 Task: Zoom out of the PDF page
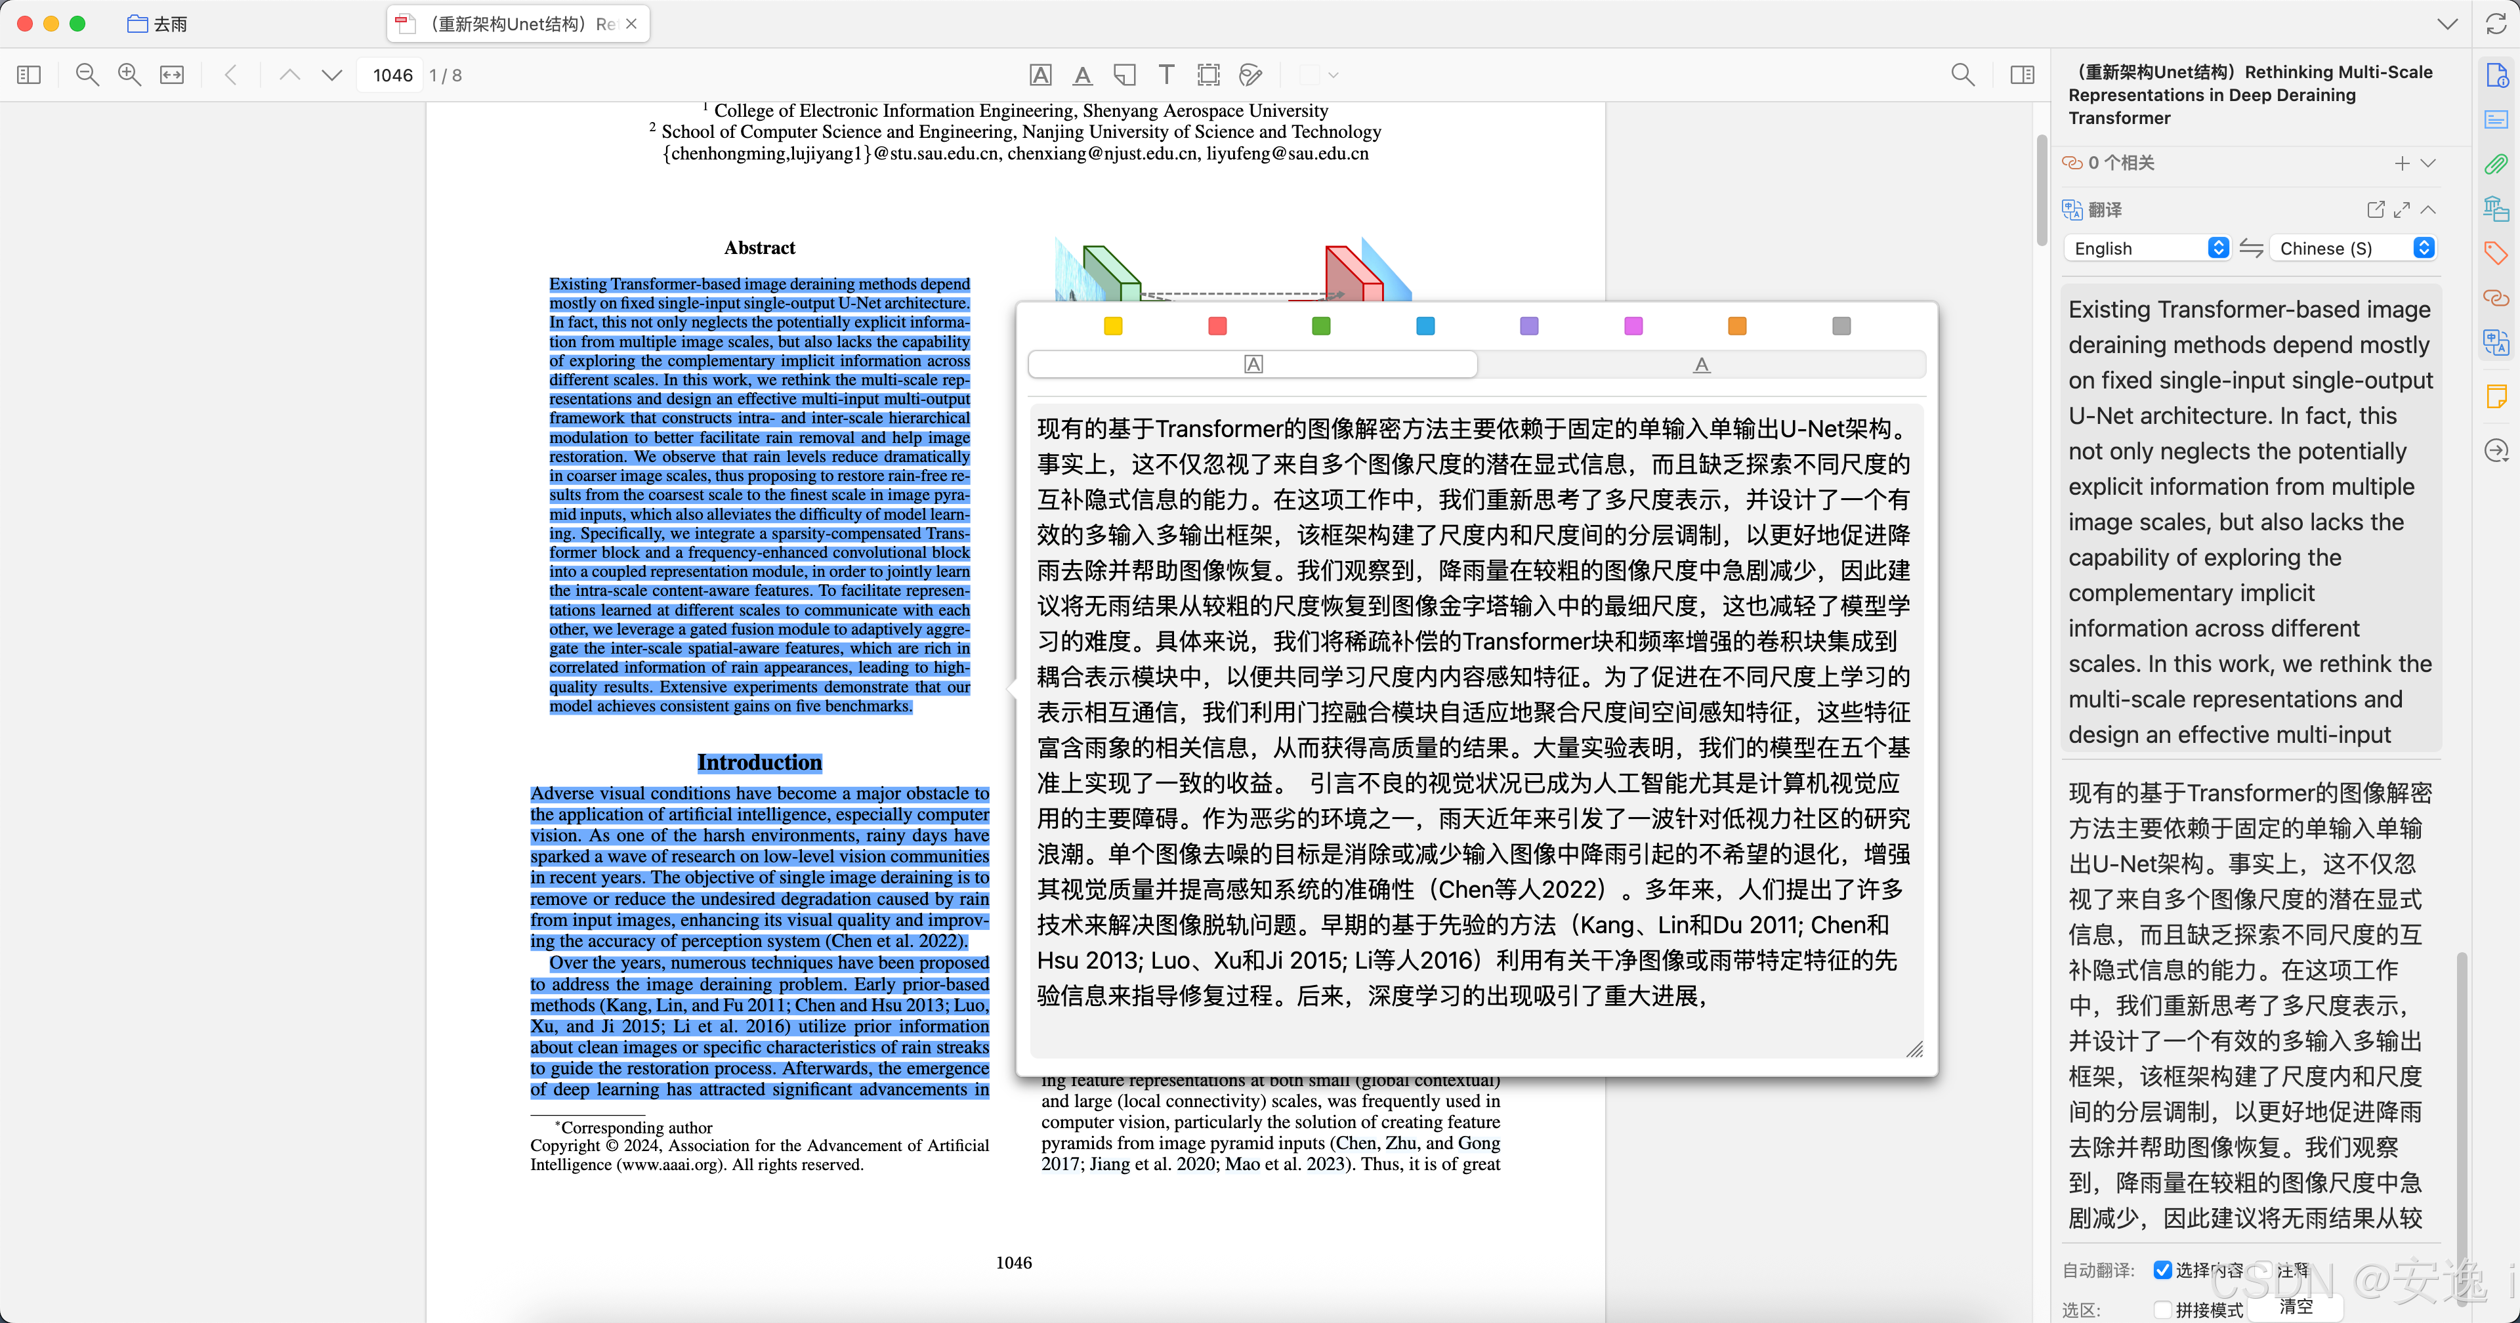click(87, 75)
